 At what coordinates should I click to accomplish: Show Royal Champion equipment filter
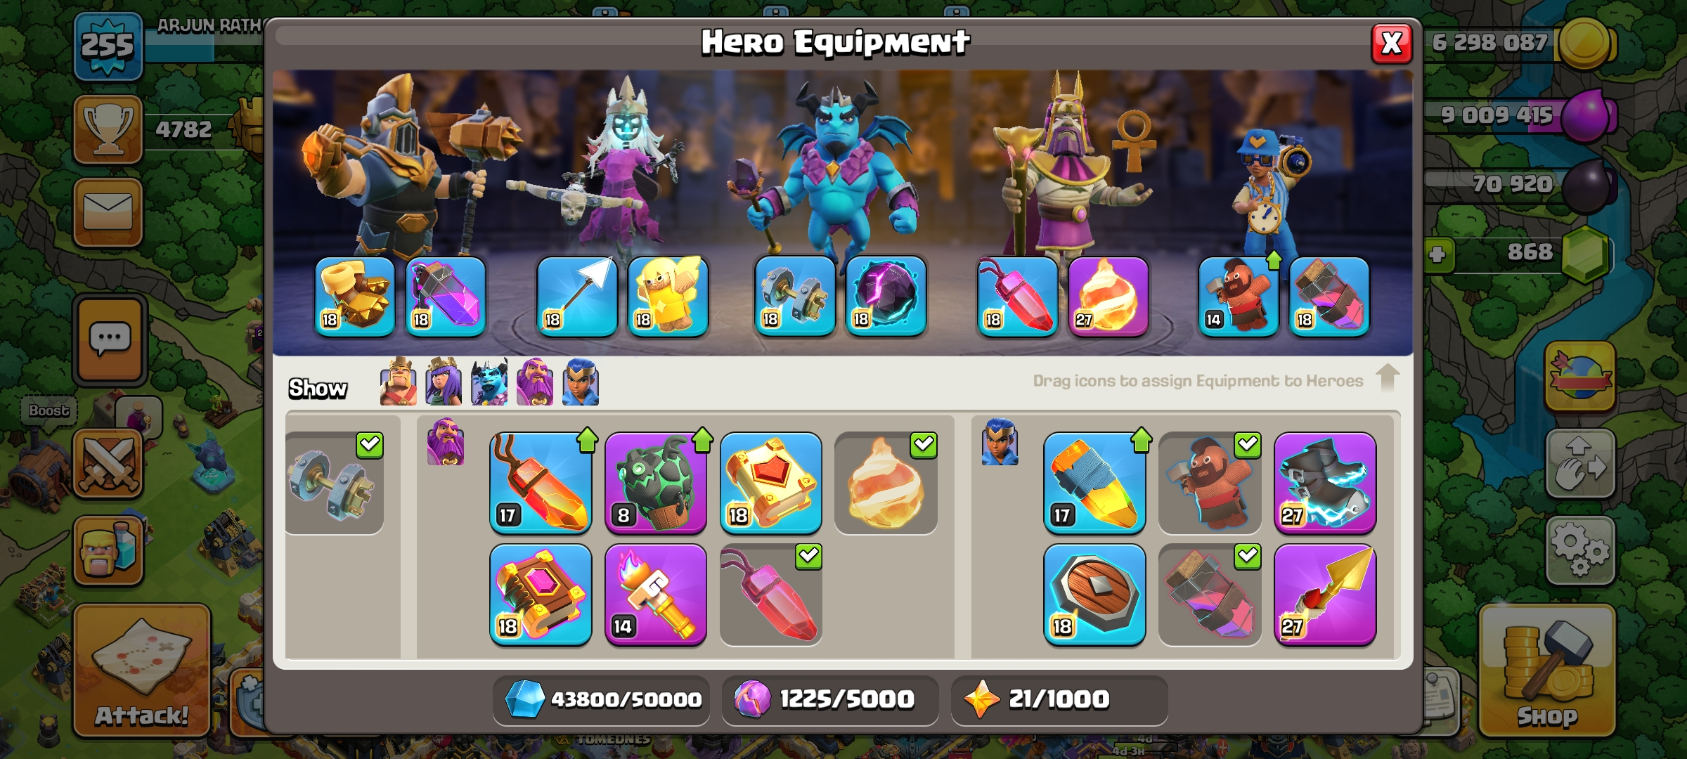[x=581, y=382]
